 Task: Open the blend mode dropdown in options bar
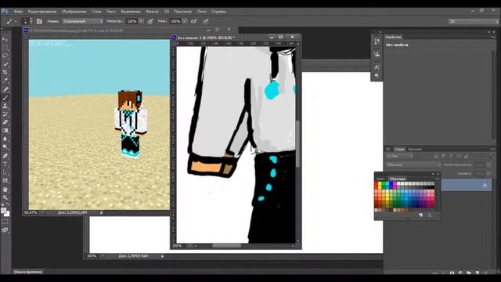click(83, 21)
